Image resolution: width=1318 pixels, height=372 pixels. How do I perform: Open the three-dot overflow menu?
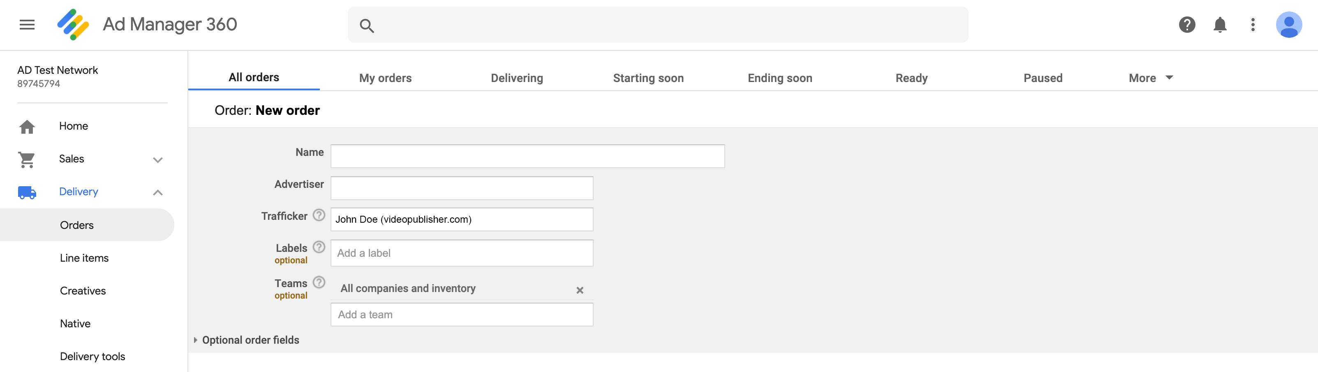pyautogui.click(x=1253, y=25)
